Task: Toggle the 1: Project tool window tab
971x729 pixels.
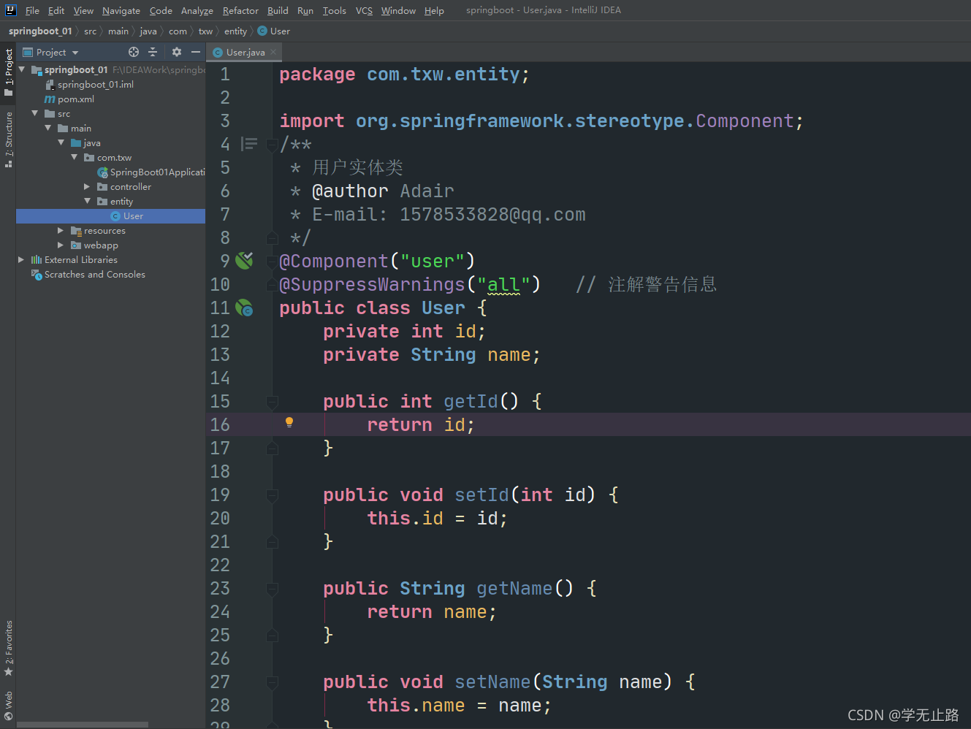Action: [x=8, y=72]
